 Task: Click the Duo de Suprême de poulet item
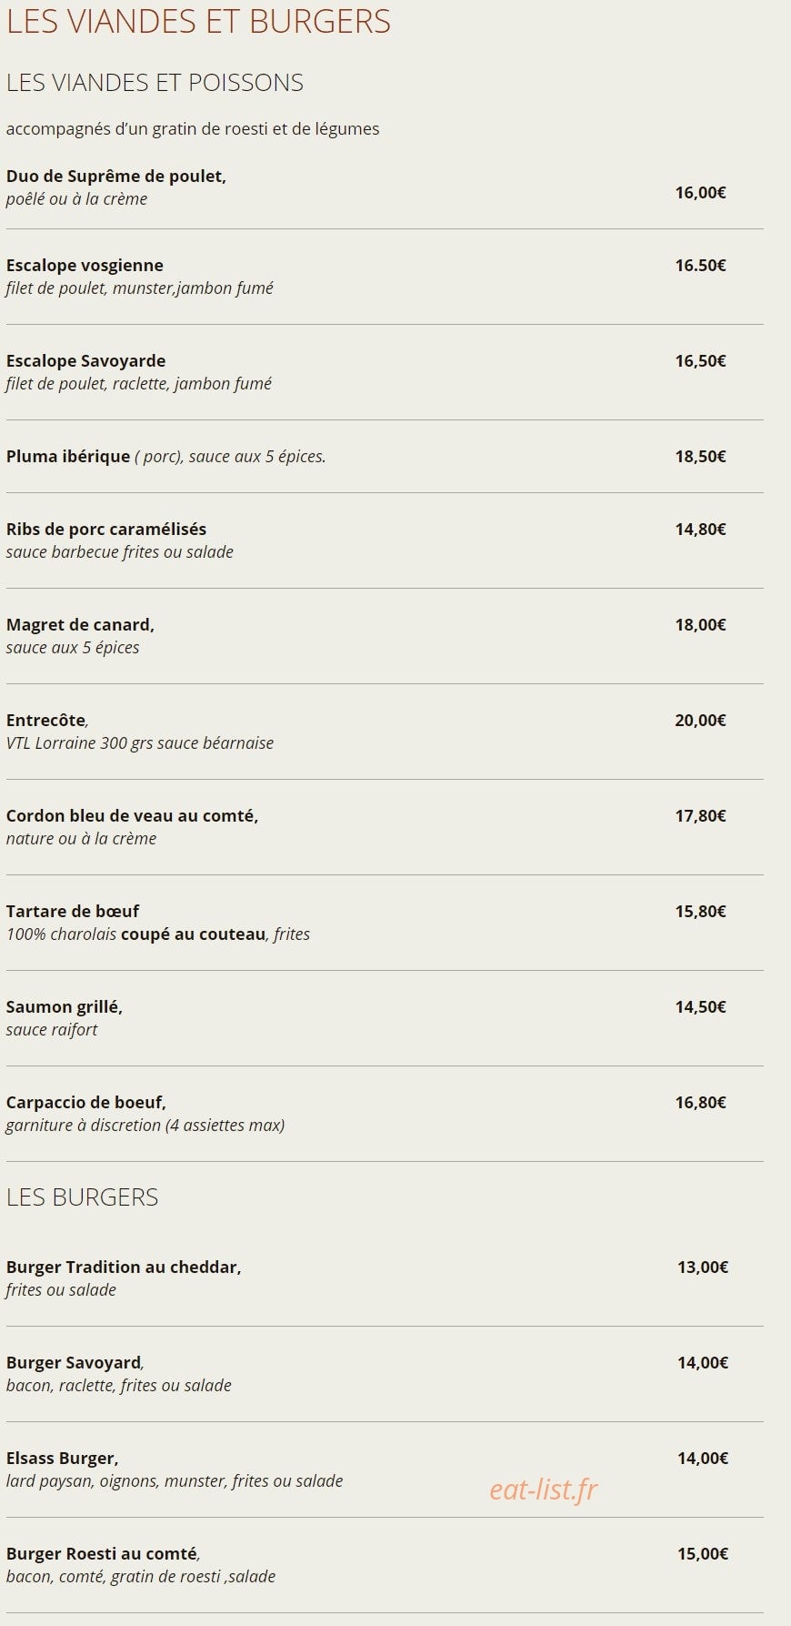[x=116, y=177]
